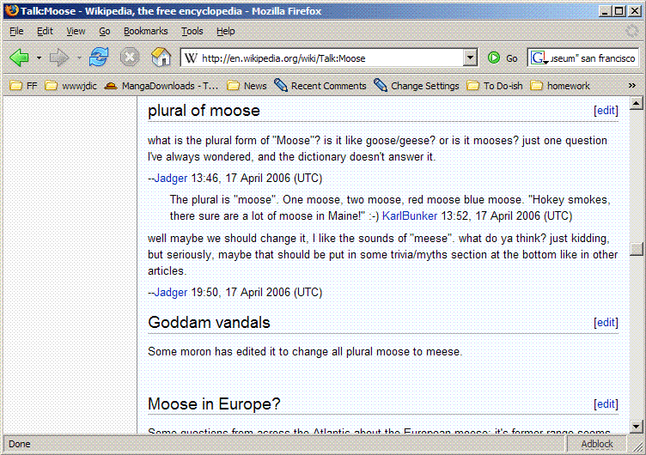Image resolution: width=646 pixels, height=455 pixels.
Task: Open the Bookmarks menu
Action: point(145,31)
